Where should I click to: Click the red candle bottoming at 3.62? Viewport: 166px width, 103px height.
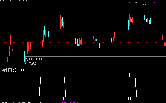click(x=26, y=60)
